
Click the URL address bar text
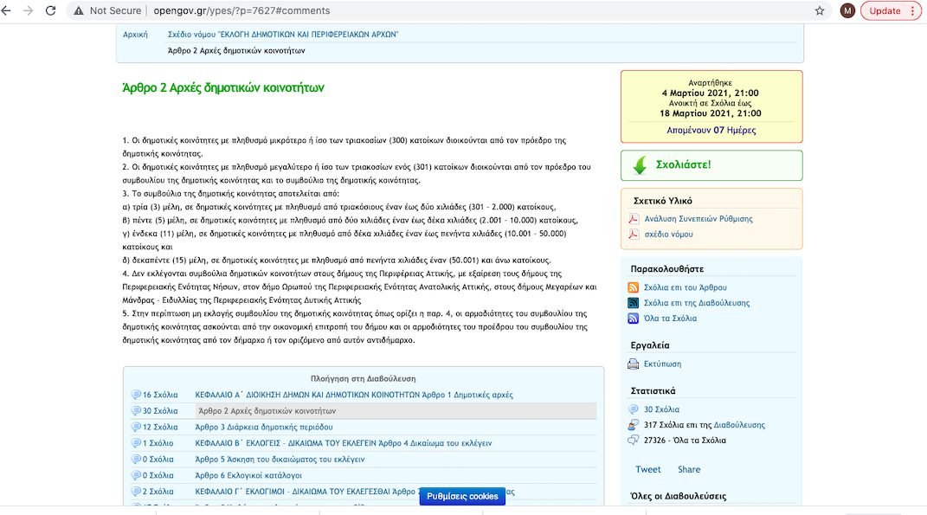click(241, 10)
